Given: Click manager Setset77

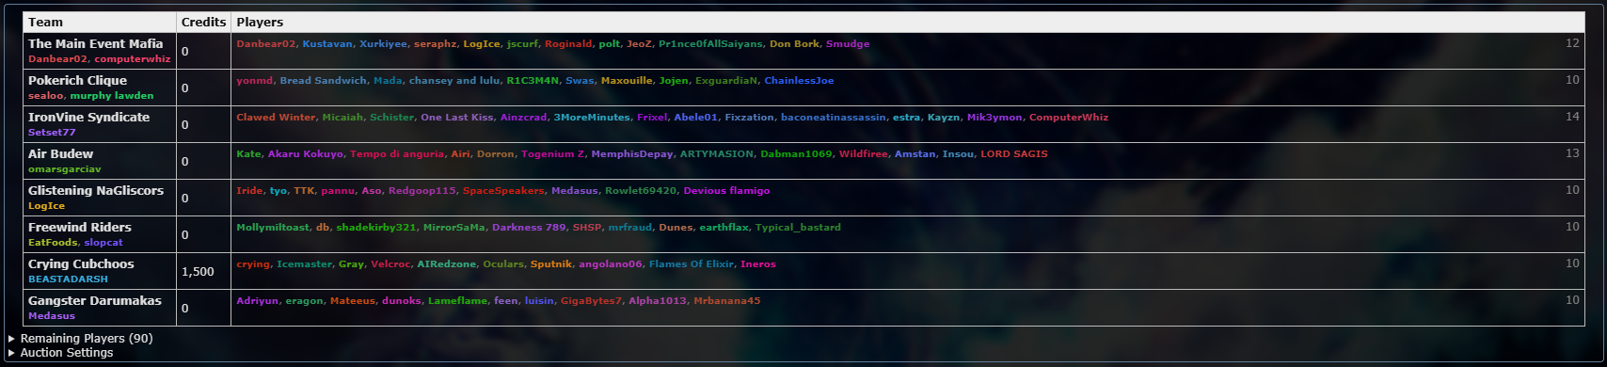Looking at the screenshot, I should click(52, 133).
